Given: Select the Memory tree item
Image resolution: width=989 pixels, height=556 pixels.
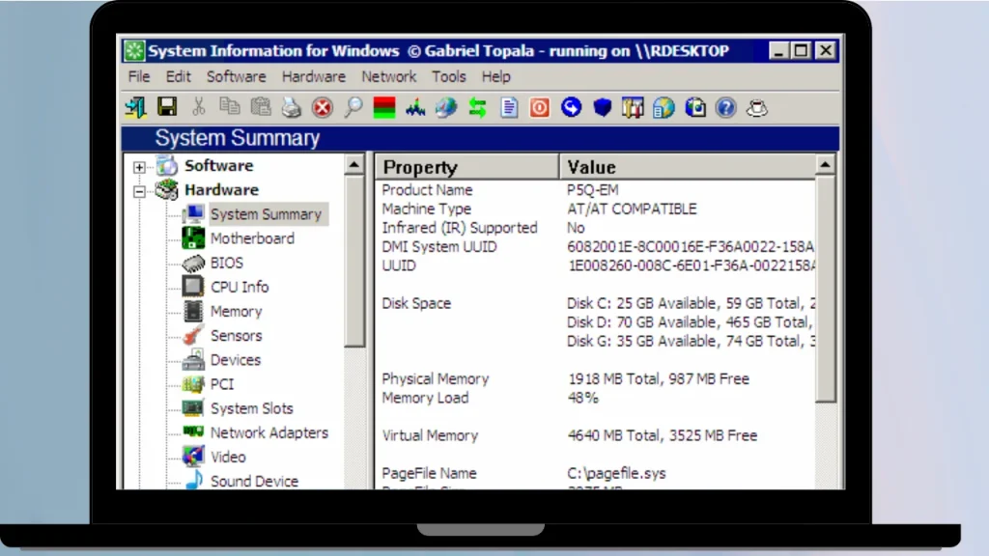Looking at the screenshot, I should click(x=236, y=312).
